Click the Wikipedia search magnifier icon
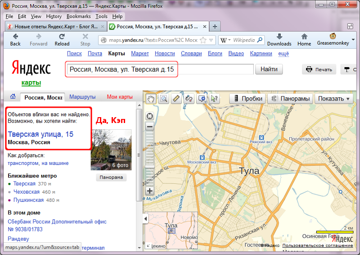 point(260,40)
